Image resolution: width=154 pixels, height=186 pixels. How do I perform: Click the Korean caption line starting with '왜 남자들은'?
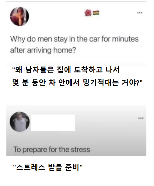tap(66, 70)
